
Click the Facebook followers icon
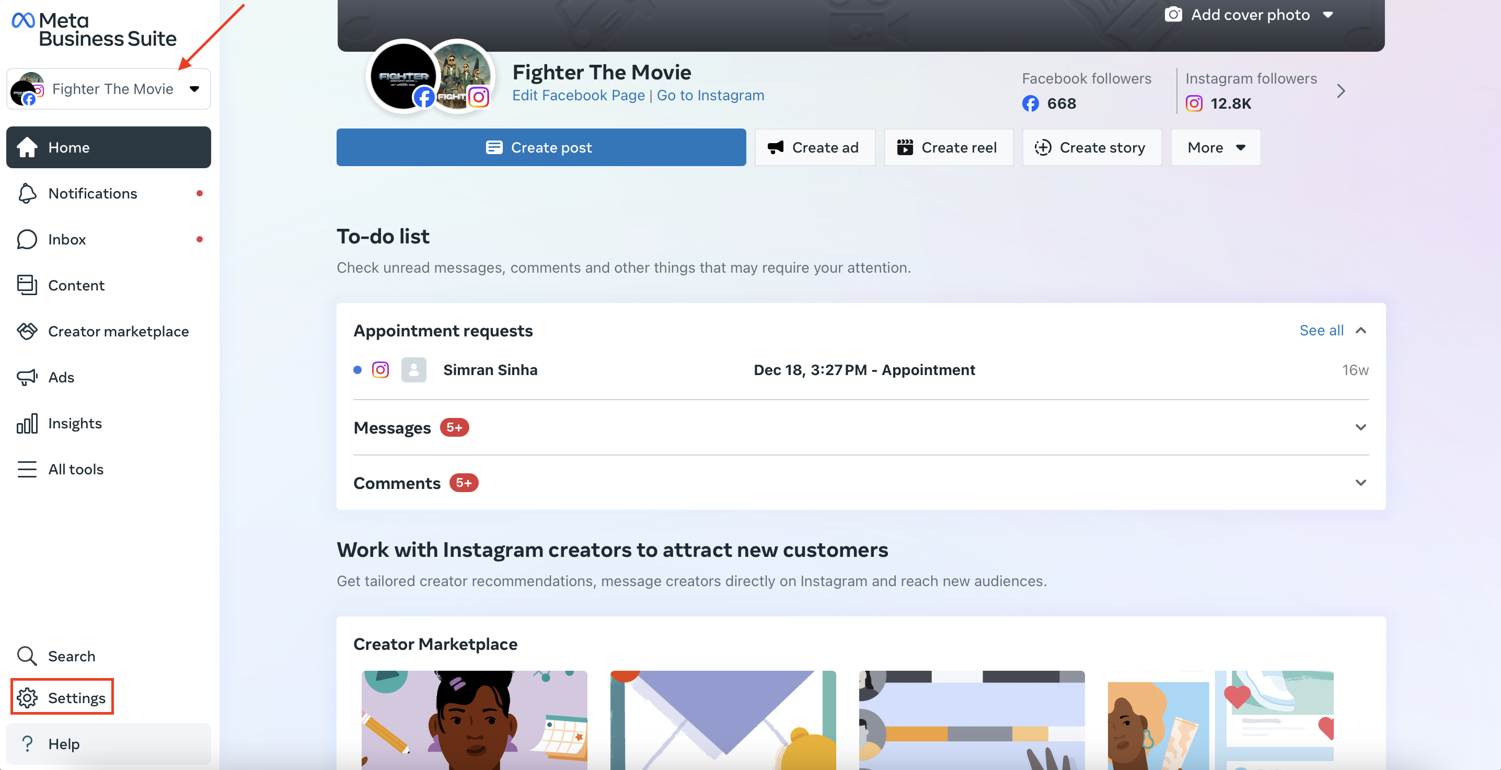[1030, 103]
